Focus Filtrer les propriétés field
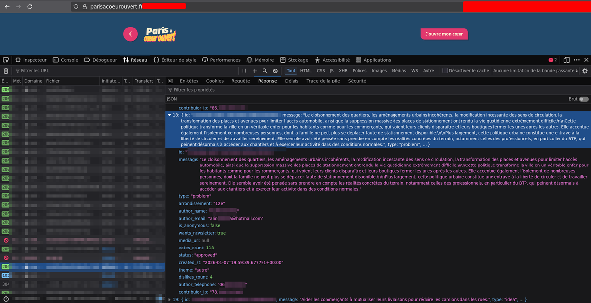This screenshot has width=591, height=303. 378,90
